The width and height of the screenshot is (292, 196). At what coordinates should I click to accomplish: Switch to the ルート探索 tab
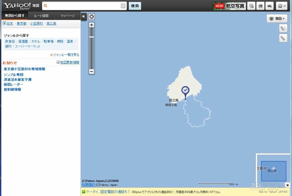(41, 16)
